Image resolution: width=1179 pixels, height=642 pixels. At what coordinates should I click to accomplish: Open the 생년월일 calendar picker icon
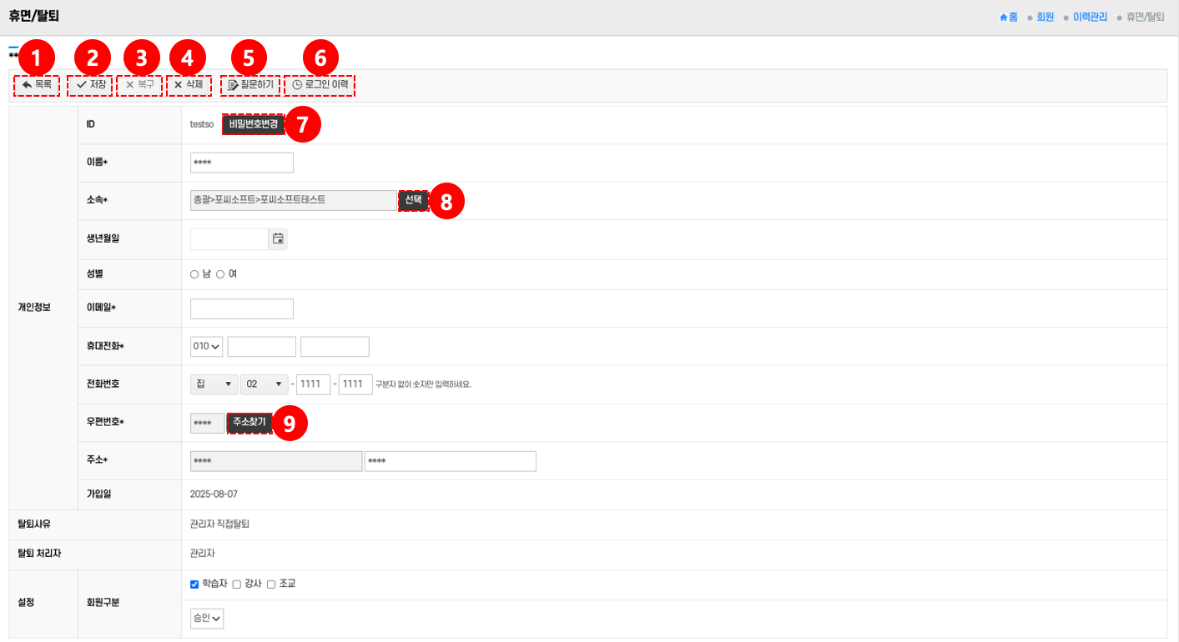coord(278,239)
